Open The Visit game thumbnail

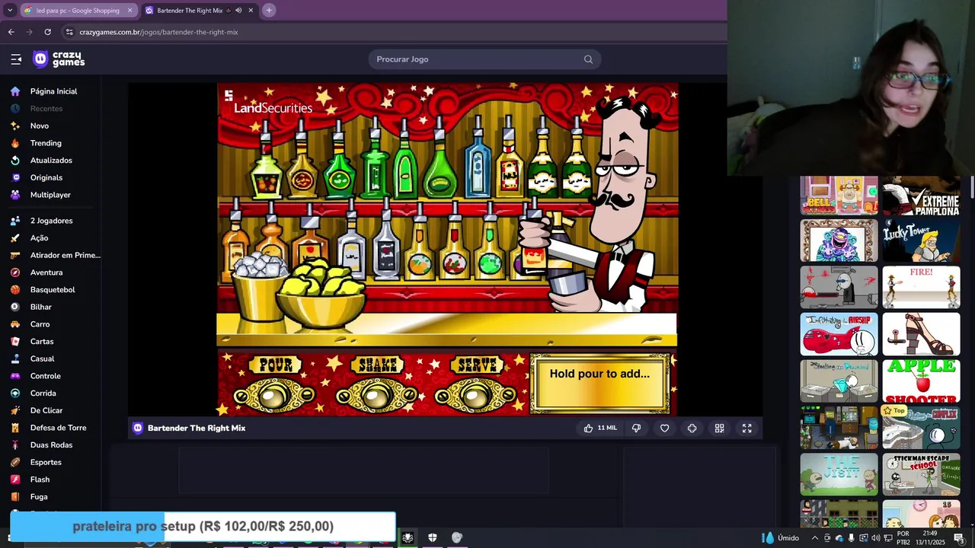coord(839,474)
